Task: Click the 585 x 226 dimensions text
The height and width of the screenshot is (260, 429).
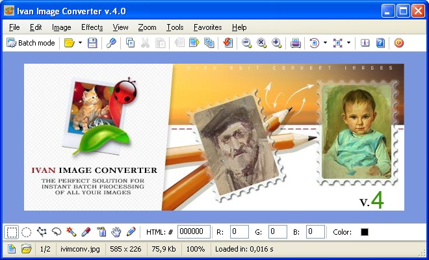Action: point(125,249)
